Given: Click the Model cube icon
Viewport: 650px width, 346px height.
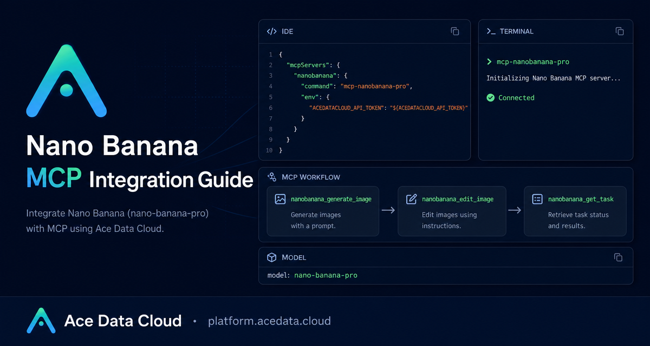Looking at the screenshot, I should point(272,257).
